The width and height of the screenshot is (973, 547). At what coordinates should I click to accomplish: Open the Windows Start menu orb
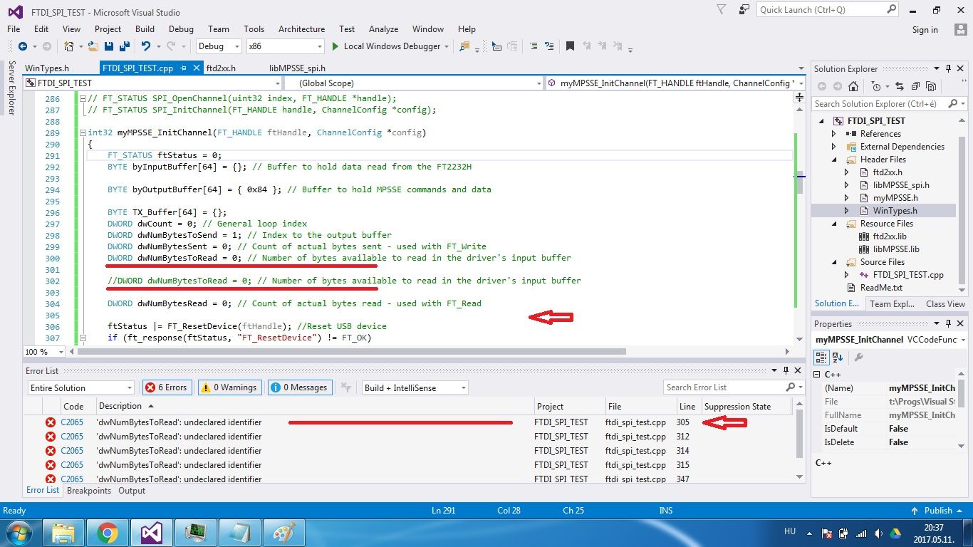[x=18, y=533]
